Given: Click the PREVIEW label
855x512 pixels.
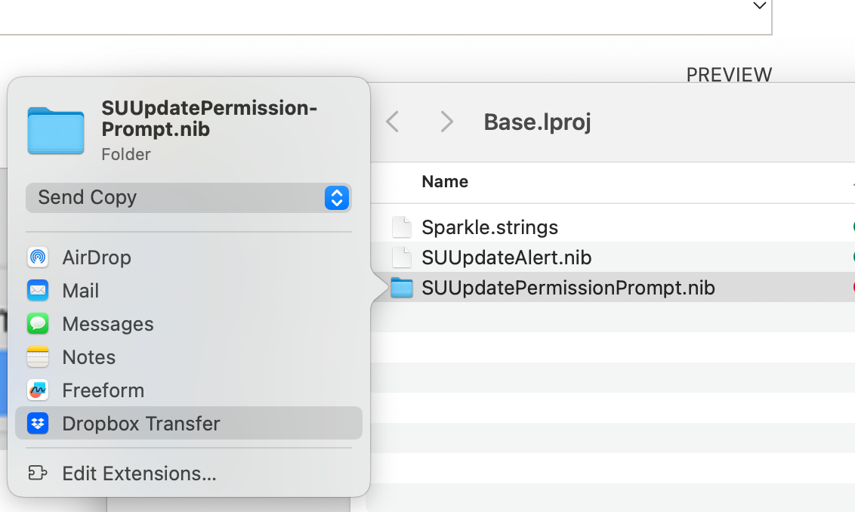Looking at the screenshot, I should click(729, 75).
